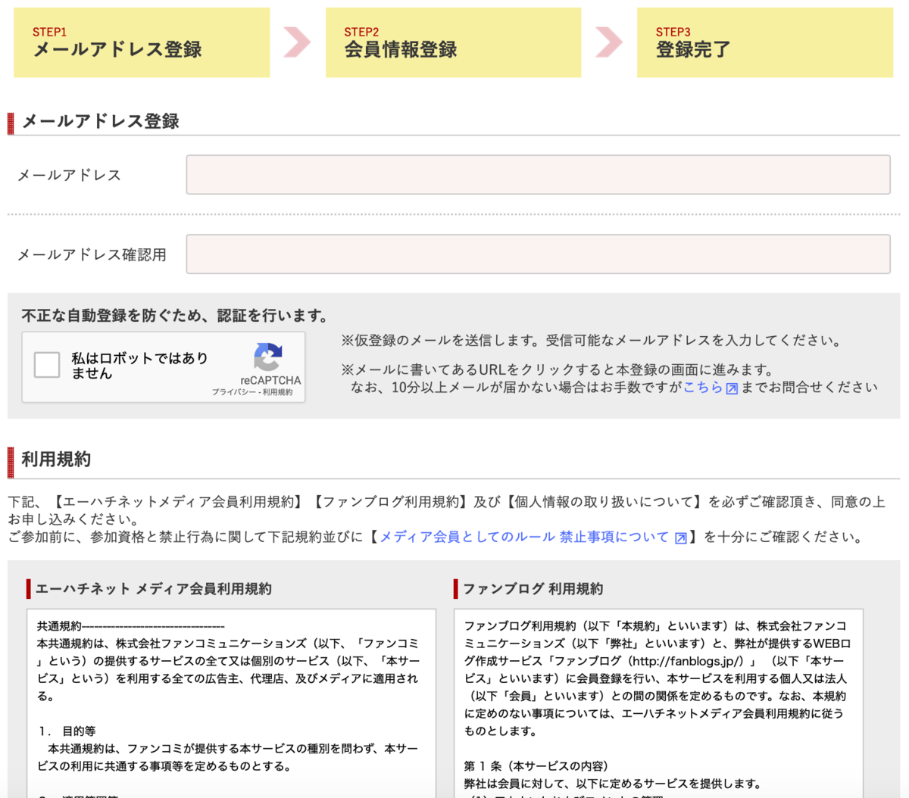The height and width of the screenshot is (798, 909).
Task: Click the メールアドレス確認用 field label
Action: click(92, 254)
